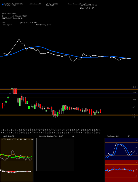Click the 'Stochastics & R' panel title

[x=113, y=136]
